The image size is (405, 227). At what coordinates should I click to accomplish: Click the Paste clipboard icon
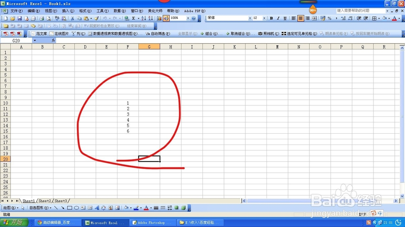coord(86,18)
